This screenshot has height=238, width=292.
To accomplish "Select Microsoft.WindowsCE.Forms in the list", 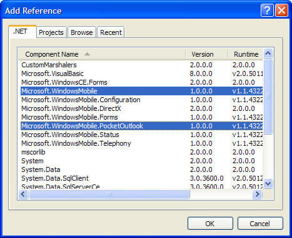I will click(141, 82).
